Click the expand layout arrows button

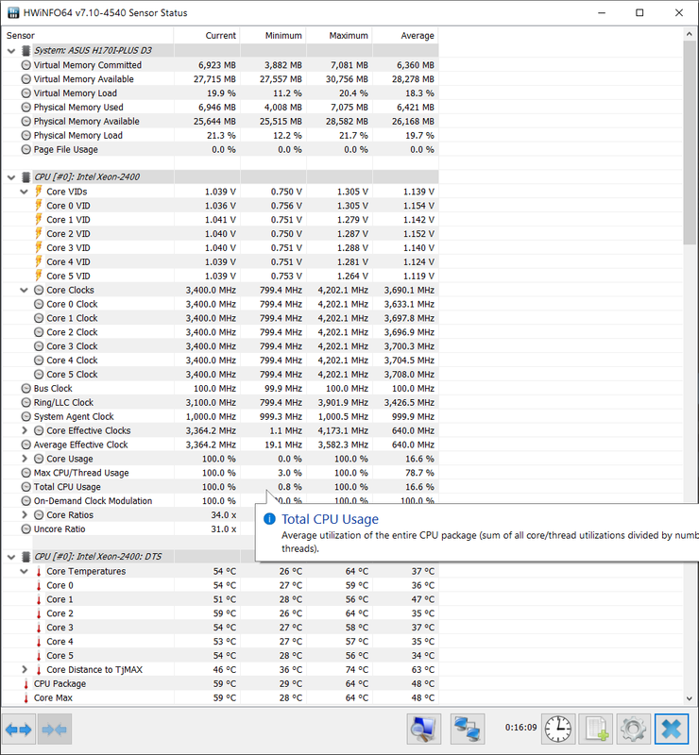(19, 730)
